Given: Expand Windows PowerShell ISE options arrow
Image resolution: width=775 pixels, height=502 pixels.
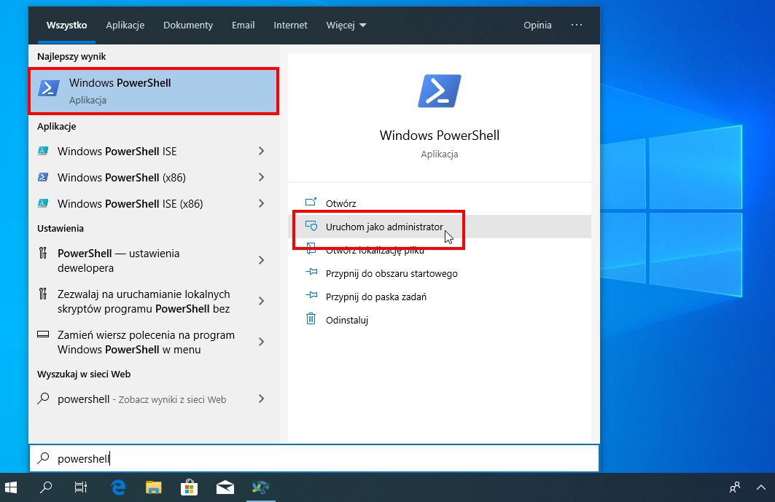Looking at the screenshot, I should point(262,152).
